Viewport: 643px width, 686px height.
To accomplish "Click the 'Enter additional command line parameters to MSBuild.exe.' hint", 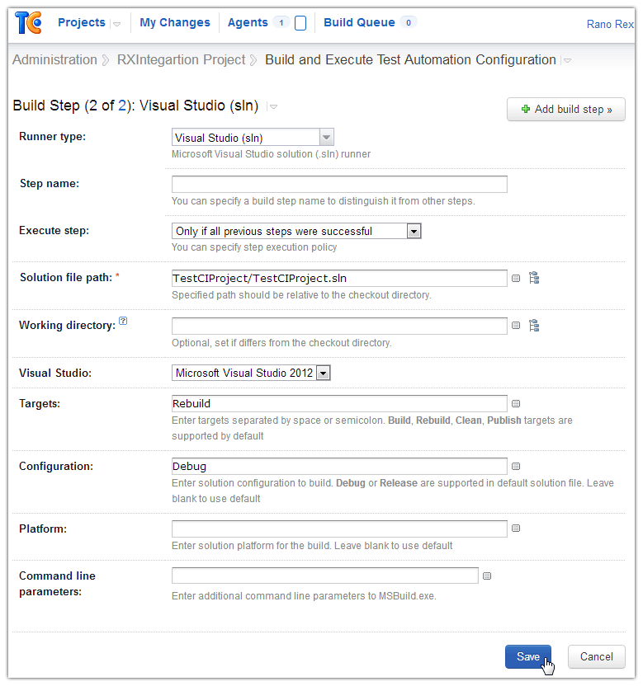I will coord(304,596).
